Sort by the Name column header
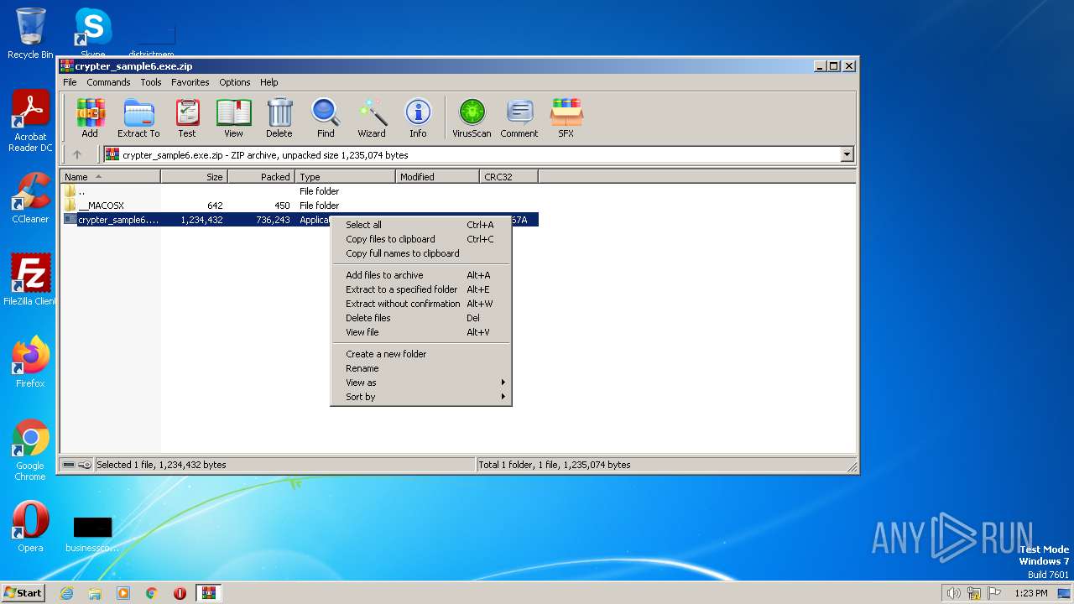Image resolution: width=1074 pixels, height=604 pixels. pyautogui.click(x=111, y=177)
